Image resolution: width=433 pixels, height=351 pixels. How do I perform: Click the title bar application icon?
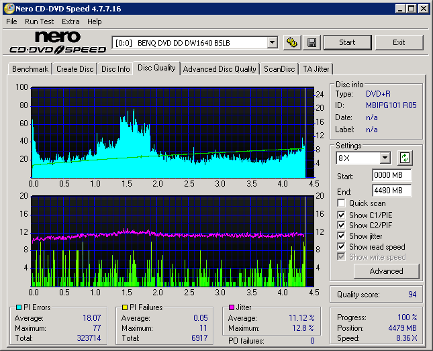point(8,9)
